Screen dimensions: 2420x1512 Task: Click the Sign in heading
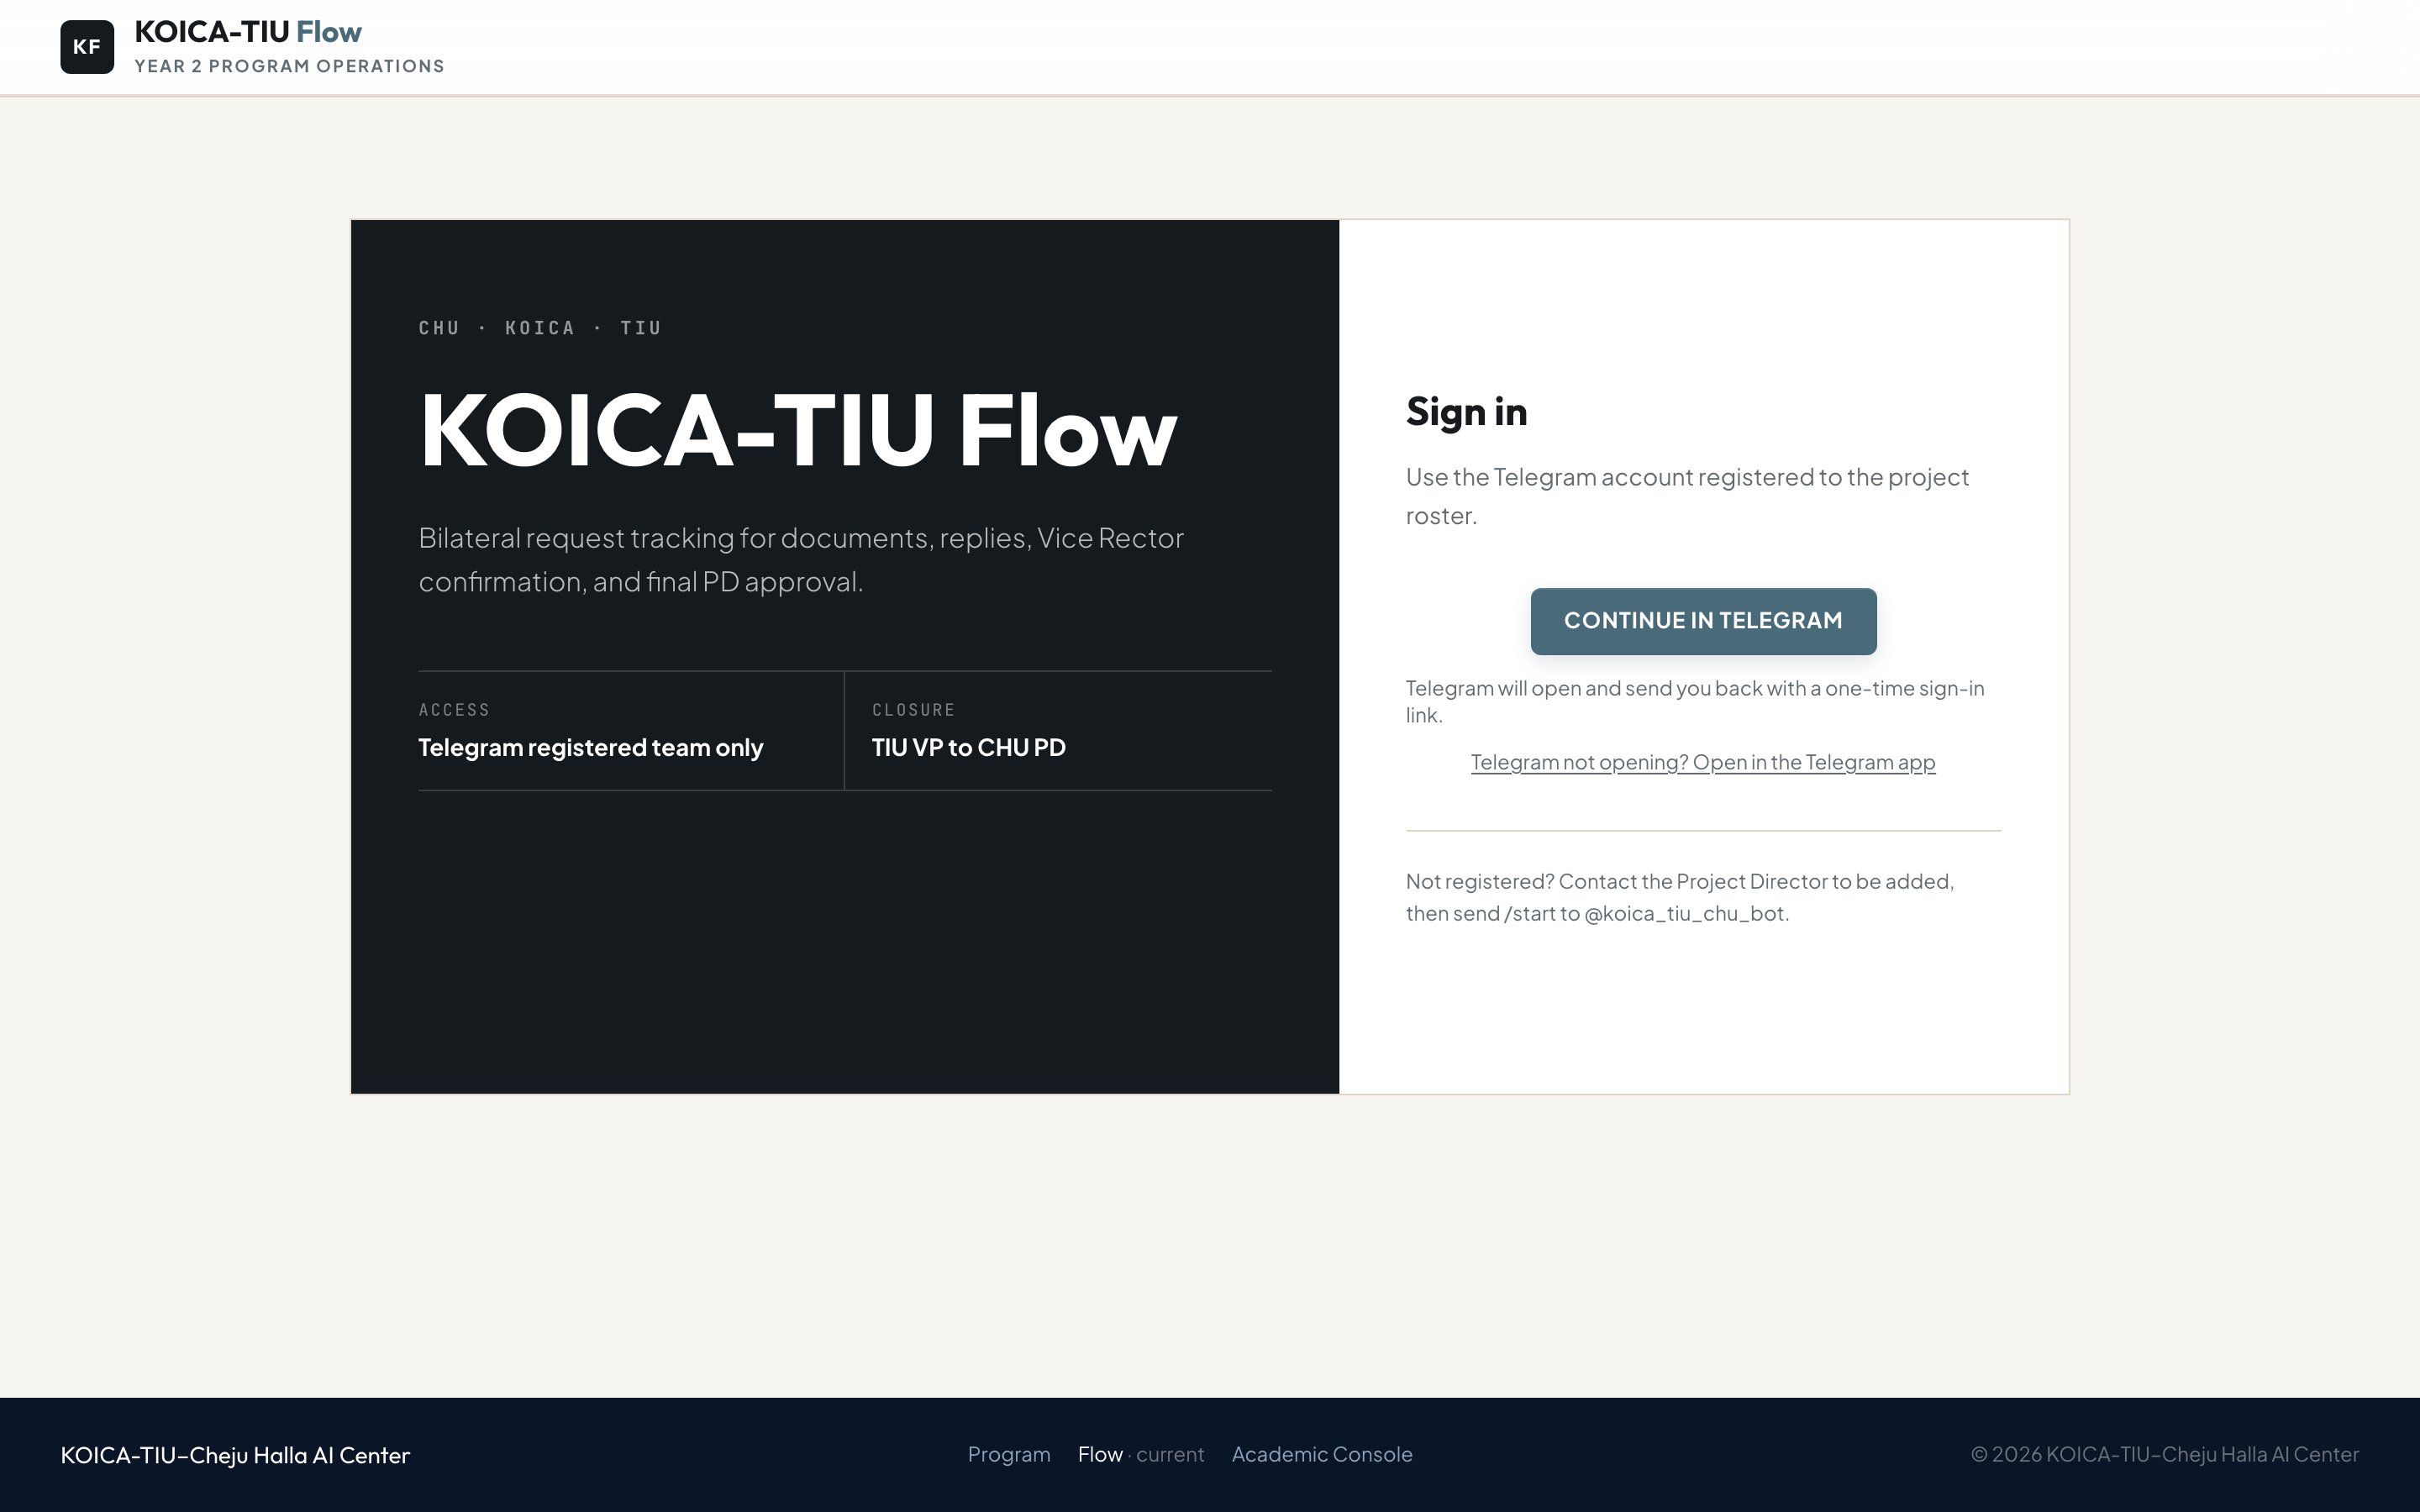point(1466,412)
